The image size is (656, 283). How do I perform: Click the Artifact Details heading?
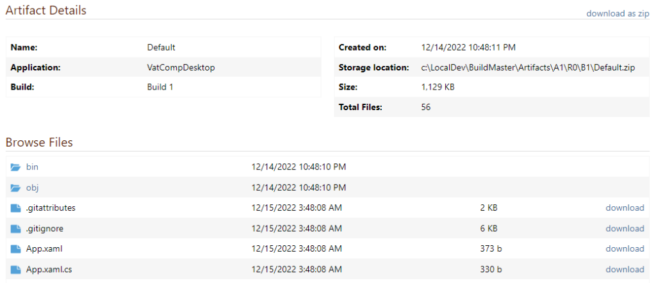(x=45, y=10)
